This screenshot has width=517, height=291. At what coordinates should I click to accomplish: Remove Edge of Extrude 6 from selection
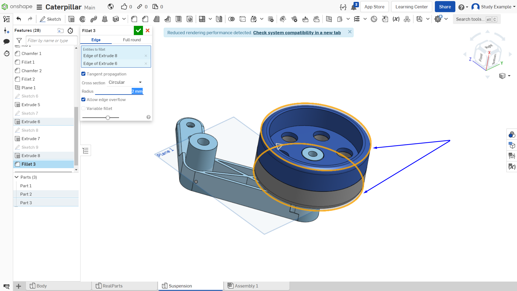tap(146, 64)
